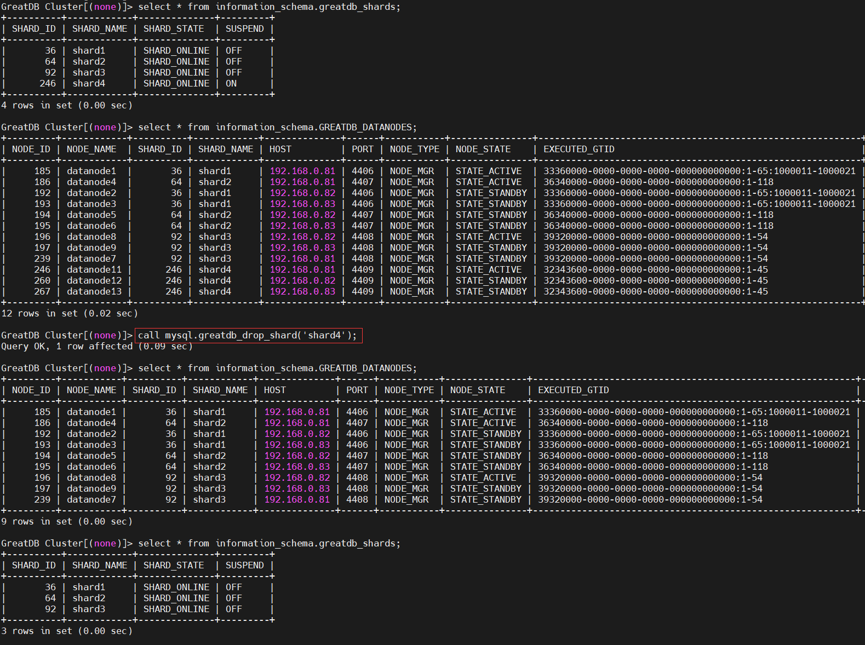Image resolution: width=865 pixels, height=645 pixels.
Task: Click the '9 rows in set (0.00 sec)' line
Action: [x=67, y=521]
